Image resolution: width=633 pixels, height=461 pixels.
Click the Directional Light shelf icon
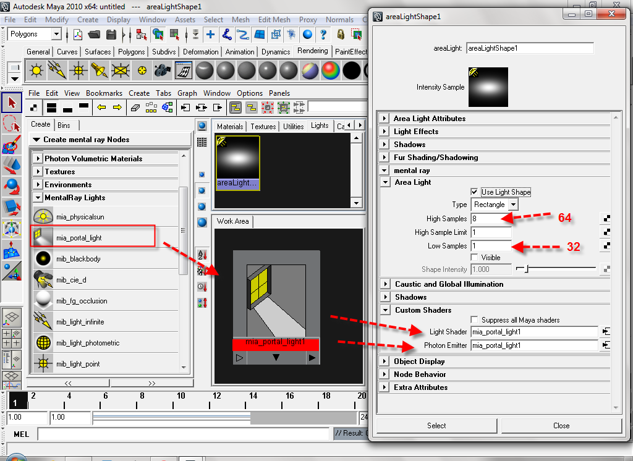[57, 70]
